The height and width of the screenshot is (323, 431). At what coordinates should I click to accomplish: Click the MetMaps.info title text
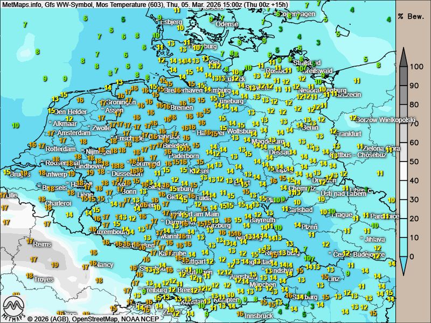coord(22,5)
